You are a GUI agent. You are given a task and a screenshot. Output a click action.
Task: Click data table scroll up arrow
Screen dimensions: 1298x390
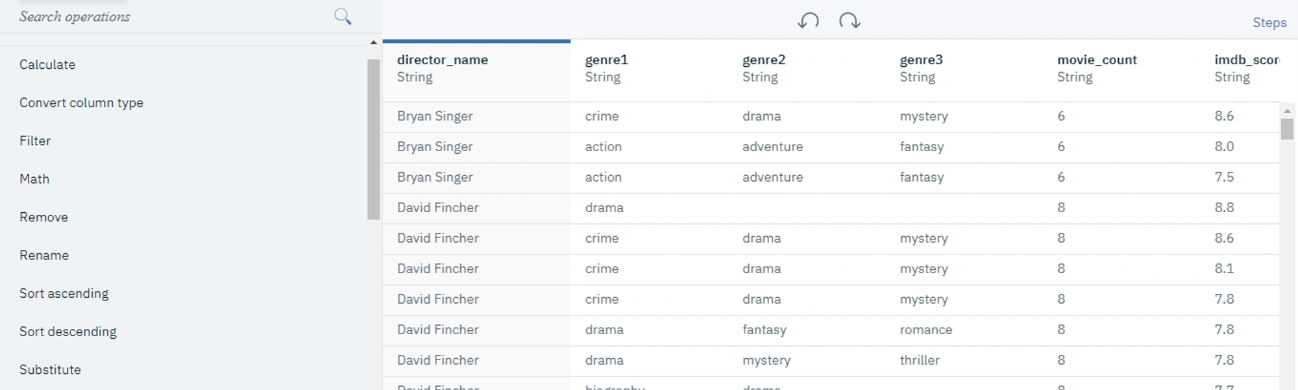(x=1287, y=111)
